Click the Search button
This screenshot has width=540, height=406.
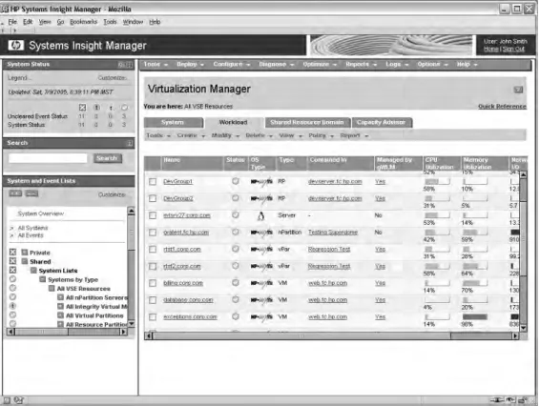(108, 158)
